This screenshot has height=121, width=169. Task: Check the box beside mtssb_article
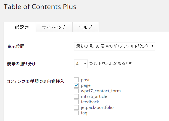76,96
